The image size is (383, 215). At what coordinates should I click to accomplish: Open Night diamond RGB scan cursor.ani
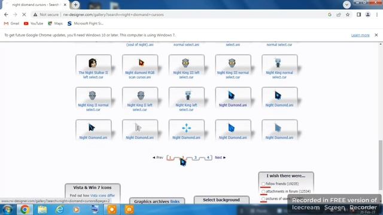(140, 67)
